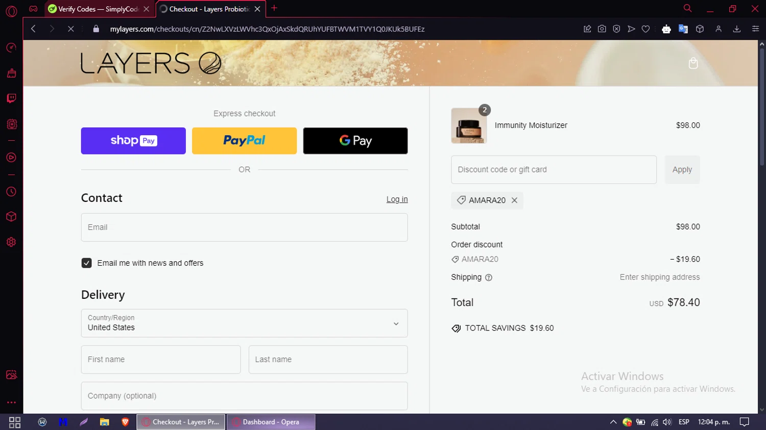Switch to Dashboard - Opera taskbar window
The height and width of the screenshot is (430, 766).
point(271,422)
